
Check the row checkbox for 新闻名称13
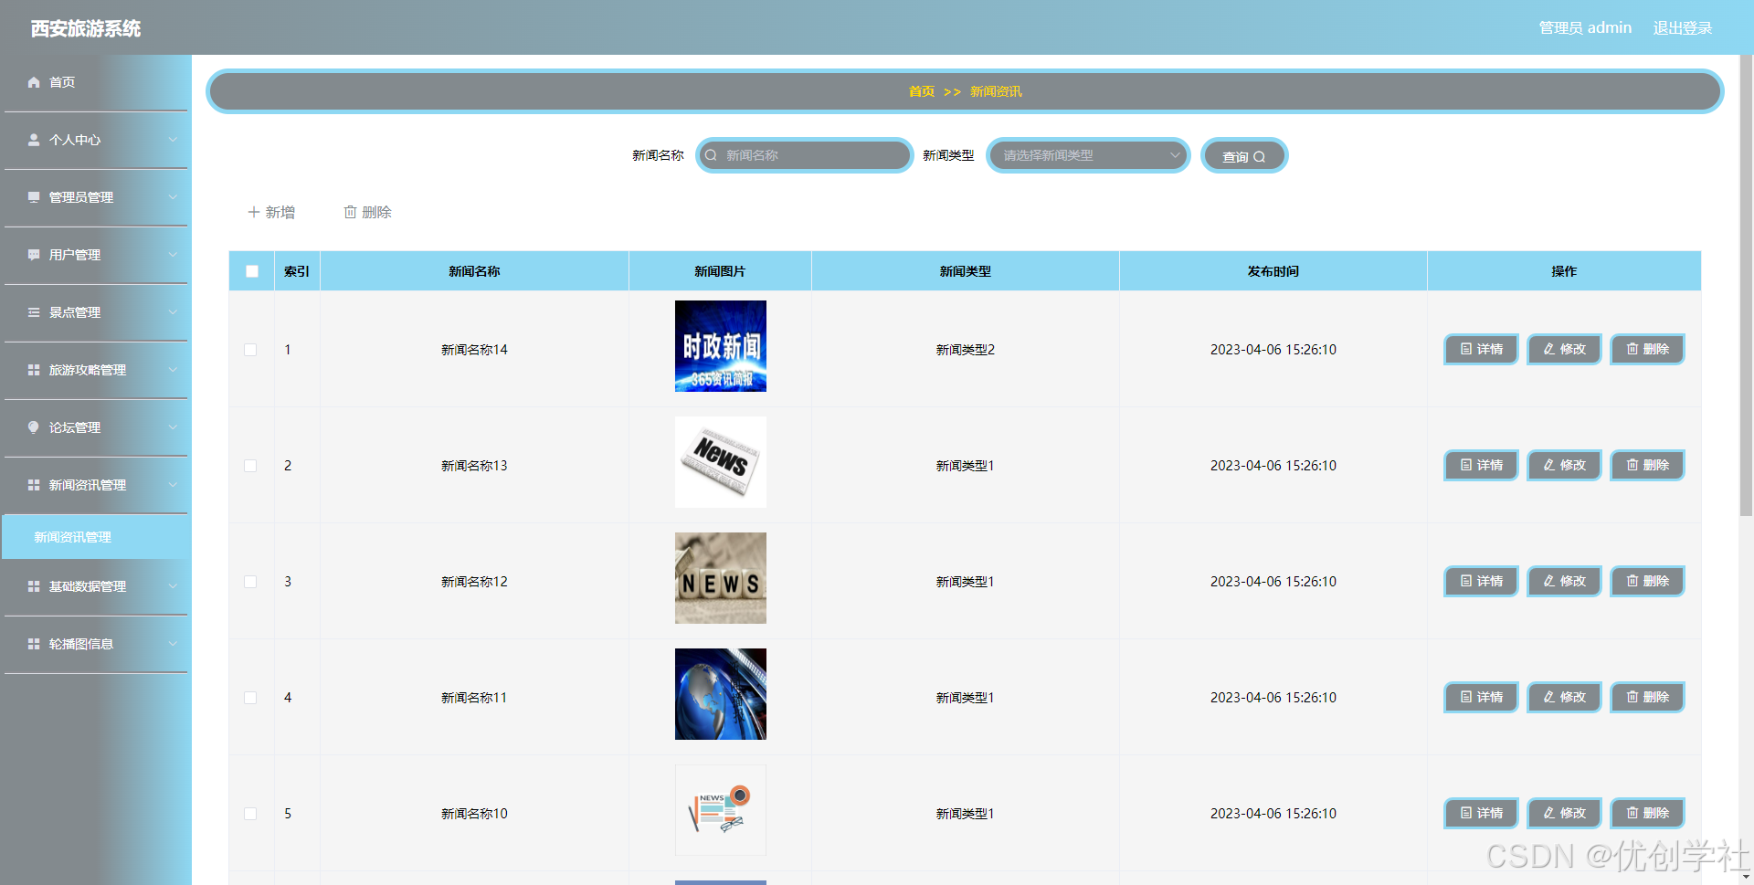(x=250, y=466)
